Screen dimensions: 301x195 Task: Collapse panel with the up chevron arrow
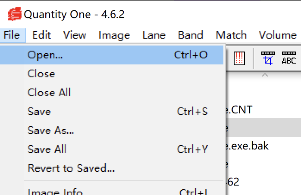coord(265,75)
